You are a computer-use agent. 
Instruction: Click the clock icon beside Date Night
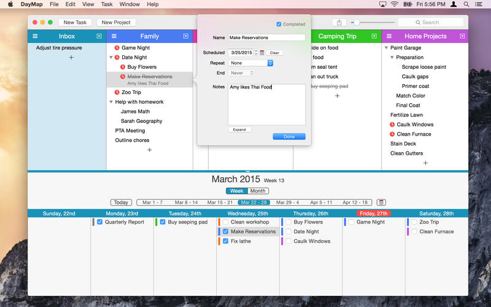(x=117, y=57)
